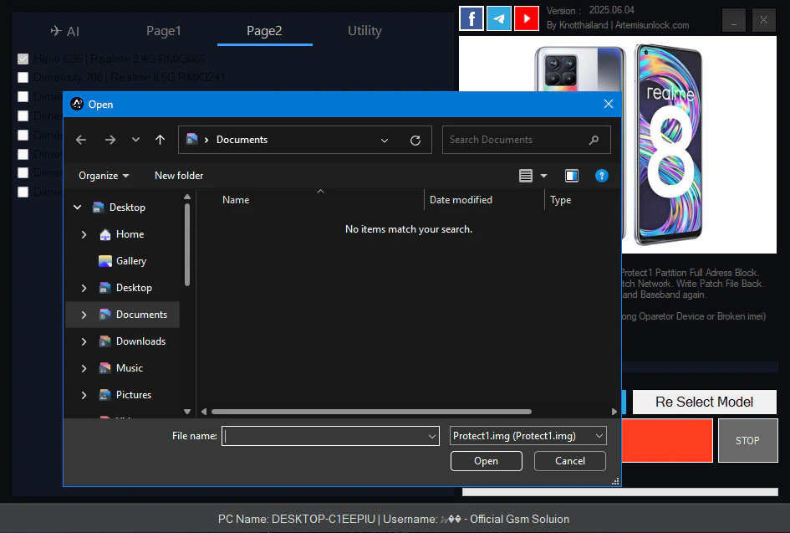This screenshot has width=790, height=533.
Task: Click the horizontal scrollbar in file list
Action: [371, 412]
